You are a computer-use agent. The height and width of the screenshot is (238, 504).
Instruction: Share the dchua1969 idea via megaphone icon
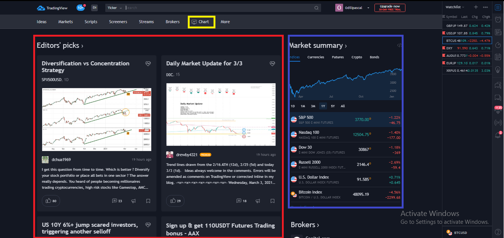[x=133, y=201]
